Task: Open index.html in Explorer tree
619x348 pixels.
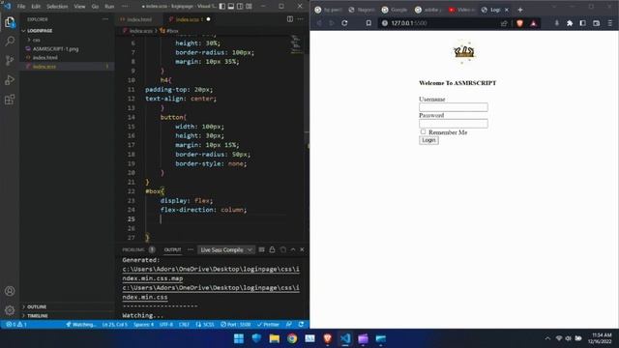Action: click(x=45, y=58)
